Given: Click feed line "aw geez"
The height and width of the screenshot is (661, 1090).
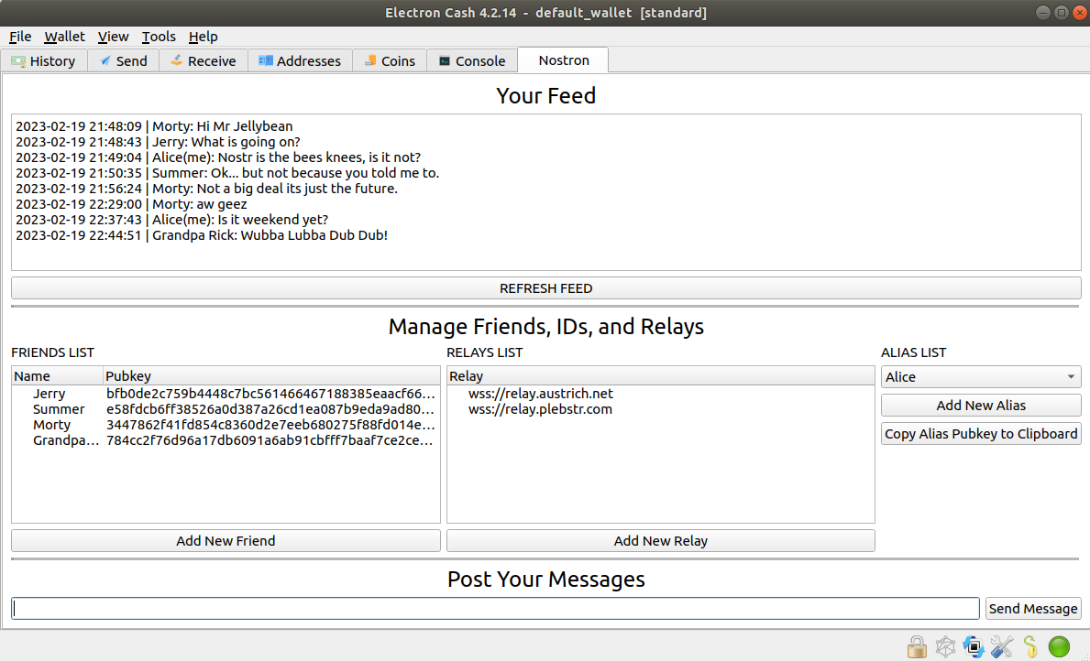Looking at the screenshot, I should click(131, 204).
